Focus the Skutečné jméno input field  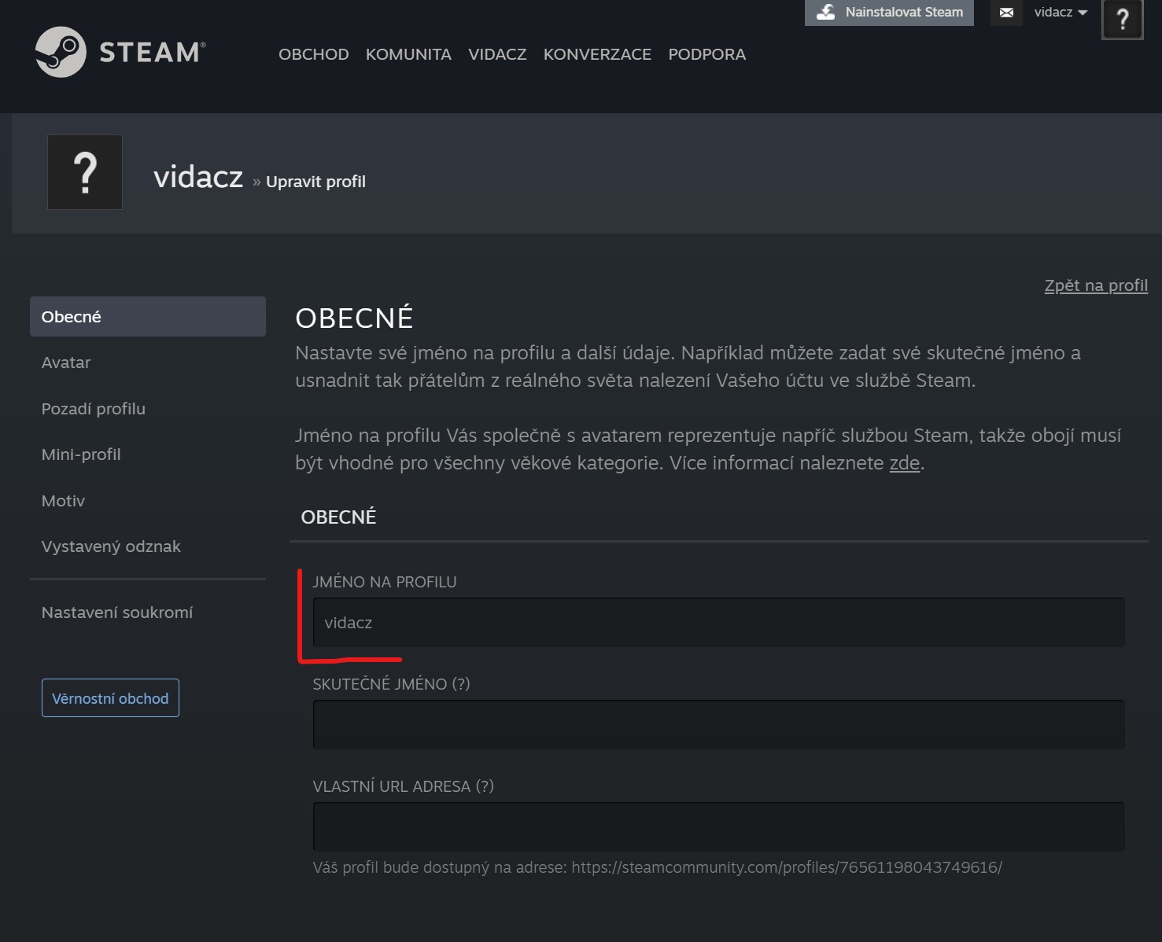pyautogui.click(x=718, y=725)
